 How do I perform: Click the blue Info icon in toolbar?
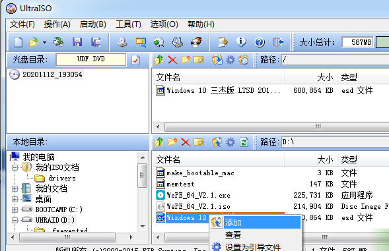click(x=241, y=42)
